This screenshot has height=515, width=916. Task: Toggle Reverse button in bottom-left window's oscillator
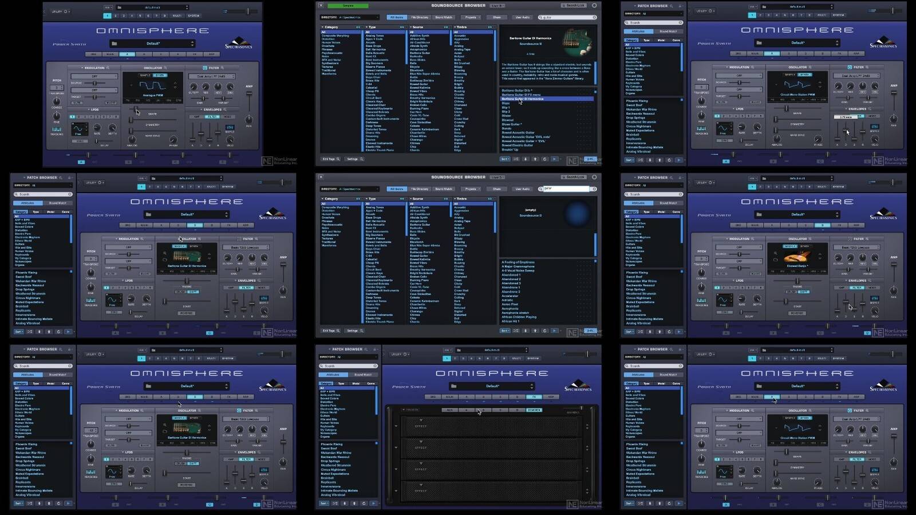187,485
